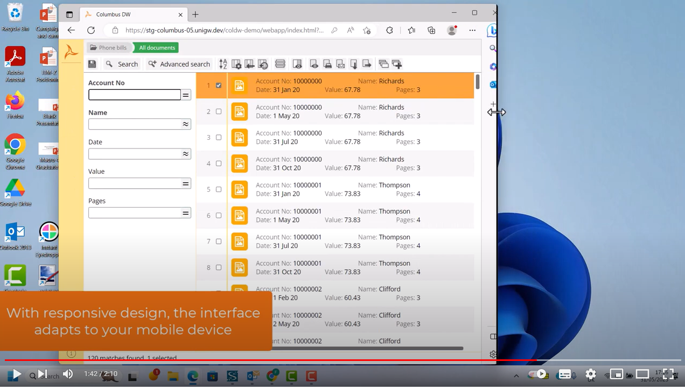
Task: Open the document icon in row 2
Action: 240,111
